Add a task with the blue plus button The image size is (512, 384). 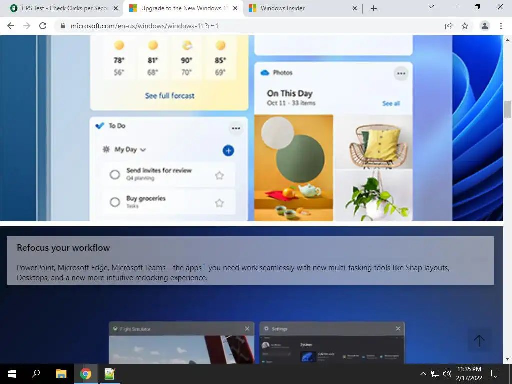(228, 151)
